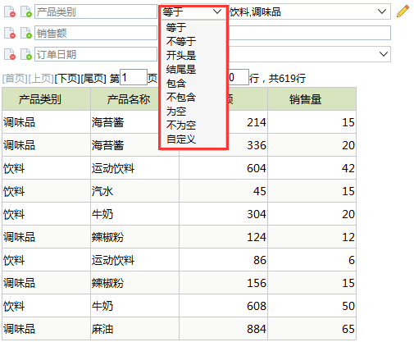Click delete-condition icon in 销售额 row
414x342 pixels.
coord(10,33)
